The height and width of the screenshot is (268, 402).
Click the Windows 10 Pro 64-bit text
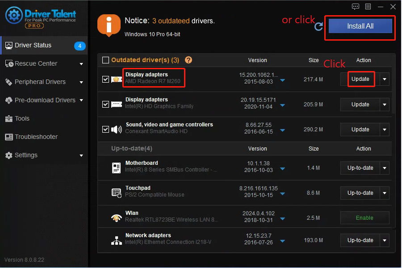point(152,34)
